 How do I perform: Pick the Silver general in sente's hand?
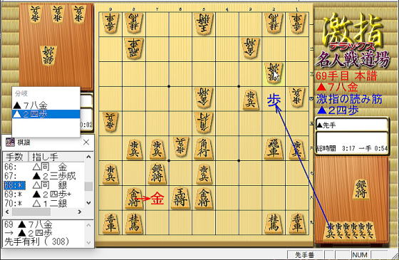pyautogui.click(x=361, y=189)
